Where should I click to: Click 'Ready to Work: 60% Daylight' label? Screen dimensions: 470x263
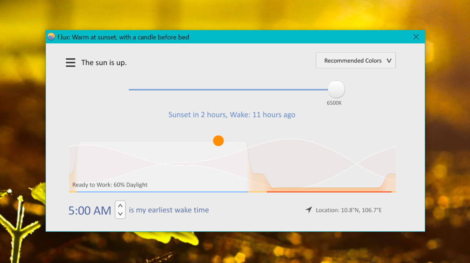pyautogui.click(x=110, y=185)
